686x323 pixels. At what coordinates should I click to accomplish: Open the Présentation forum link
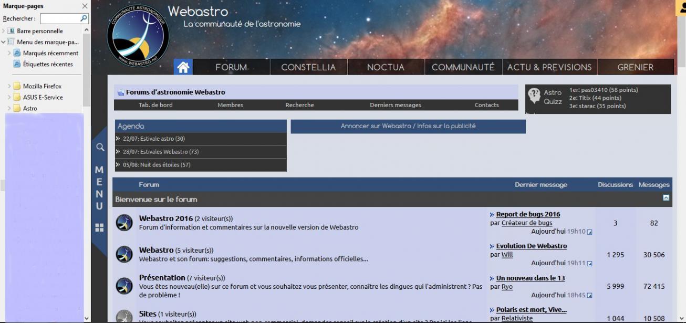(162, 277)
